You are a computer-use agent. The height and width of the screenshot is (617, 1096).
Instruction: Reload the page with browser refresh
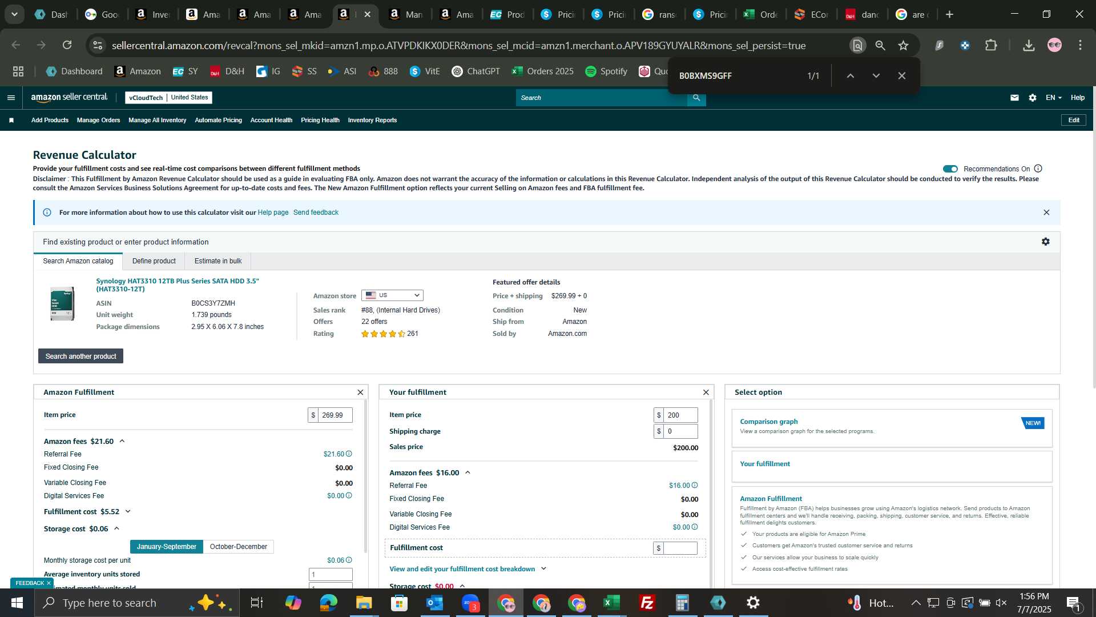pos(67,45)
